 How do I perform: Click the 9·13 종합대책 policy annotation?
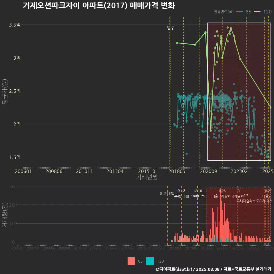tap(182, 194)
